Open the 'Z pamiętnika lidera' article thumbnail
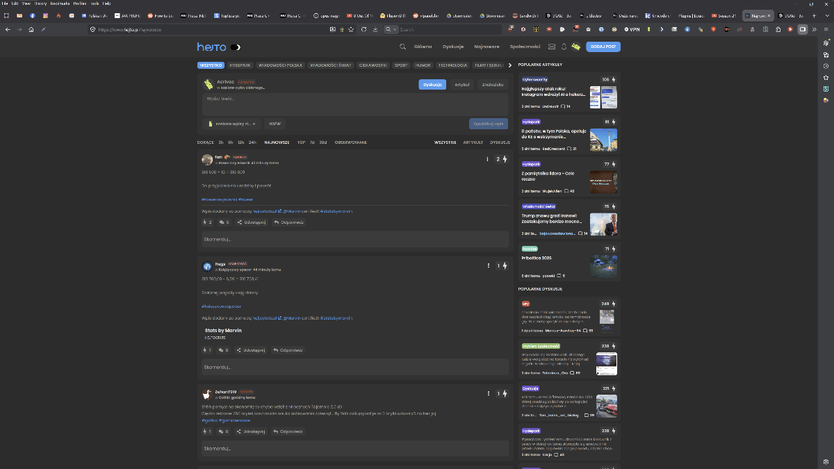Image resolution: width=834 pixels, height=469 pixels. click(x=603, y=182)
